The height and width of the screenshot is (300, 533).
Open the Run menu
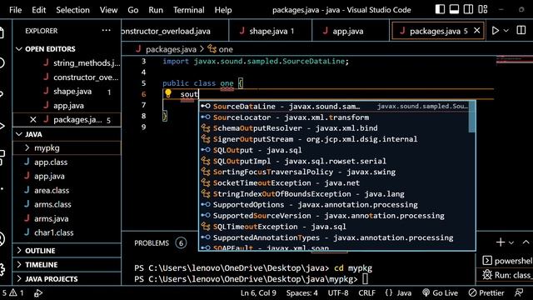pyautogui.click(x=156, y=10)
